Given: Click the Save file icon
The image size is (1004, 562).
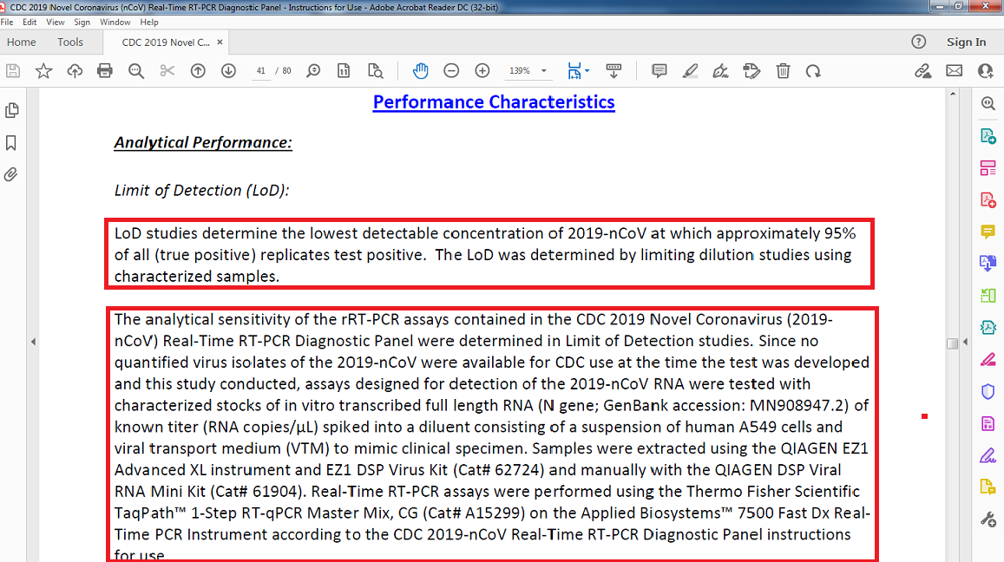Looking at the screenshot, I should [13, 71].
